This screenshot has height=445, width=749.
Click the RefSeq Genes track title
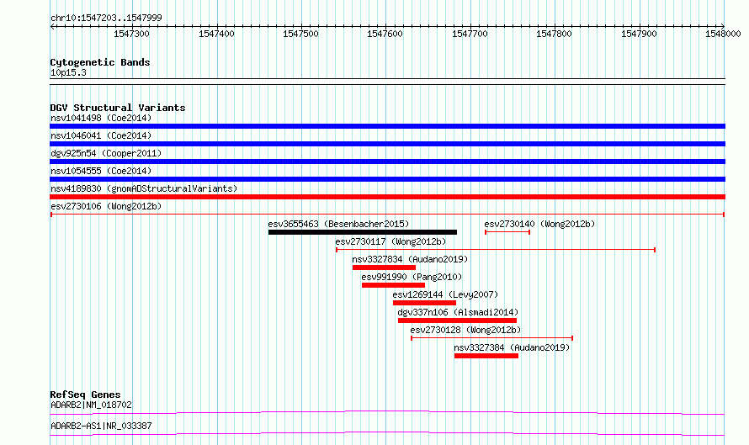(86, 395)
